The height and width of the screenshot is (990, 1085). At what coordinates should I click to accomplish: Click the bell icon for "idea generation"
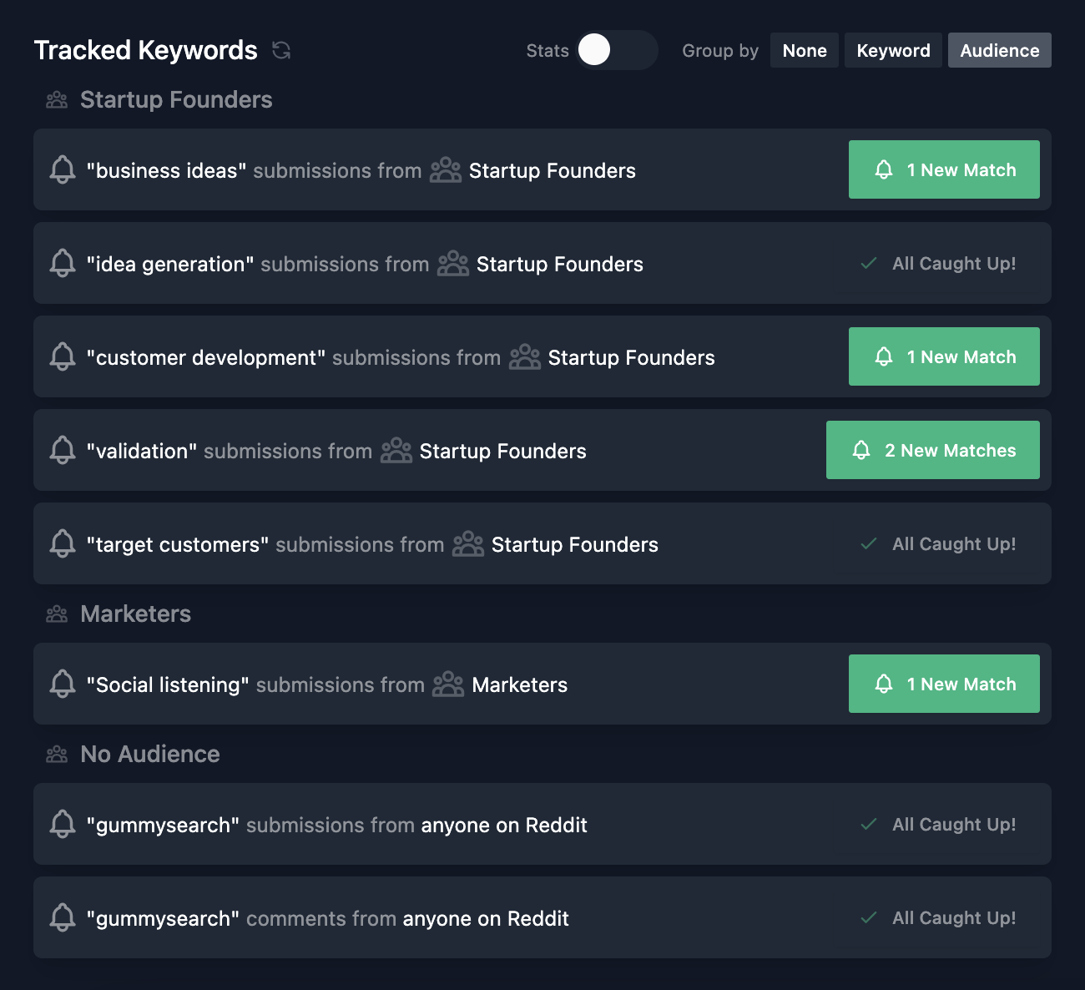63,264
